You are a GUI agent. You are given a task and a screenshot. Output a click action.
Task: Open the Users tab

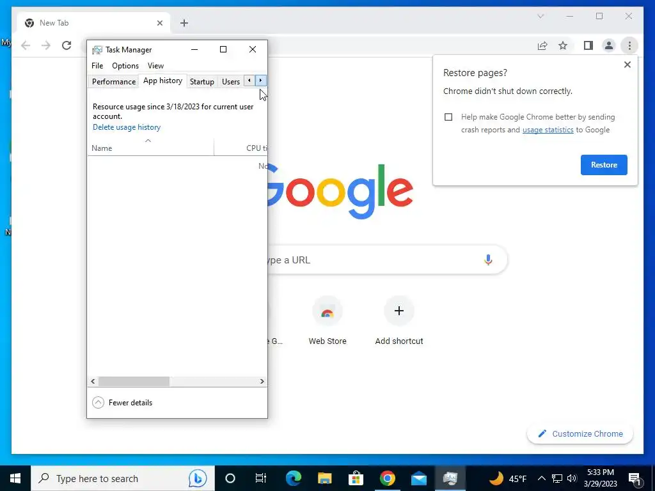coord(230,81)
